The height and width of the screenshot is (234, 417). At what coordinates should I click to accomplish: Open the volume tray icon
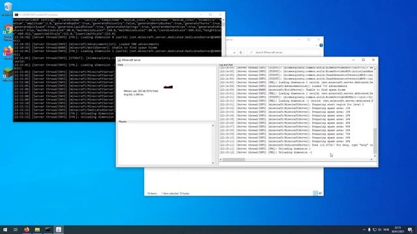coord(379,229)
